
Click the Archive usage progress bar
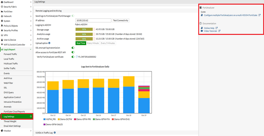(x=85, y=39)
